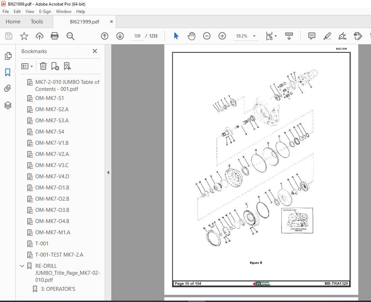Screen dimensions: 371x302
Task: Open bookmarks options dropdown menu
Action: pyautogui.click(x=27, y=66)
